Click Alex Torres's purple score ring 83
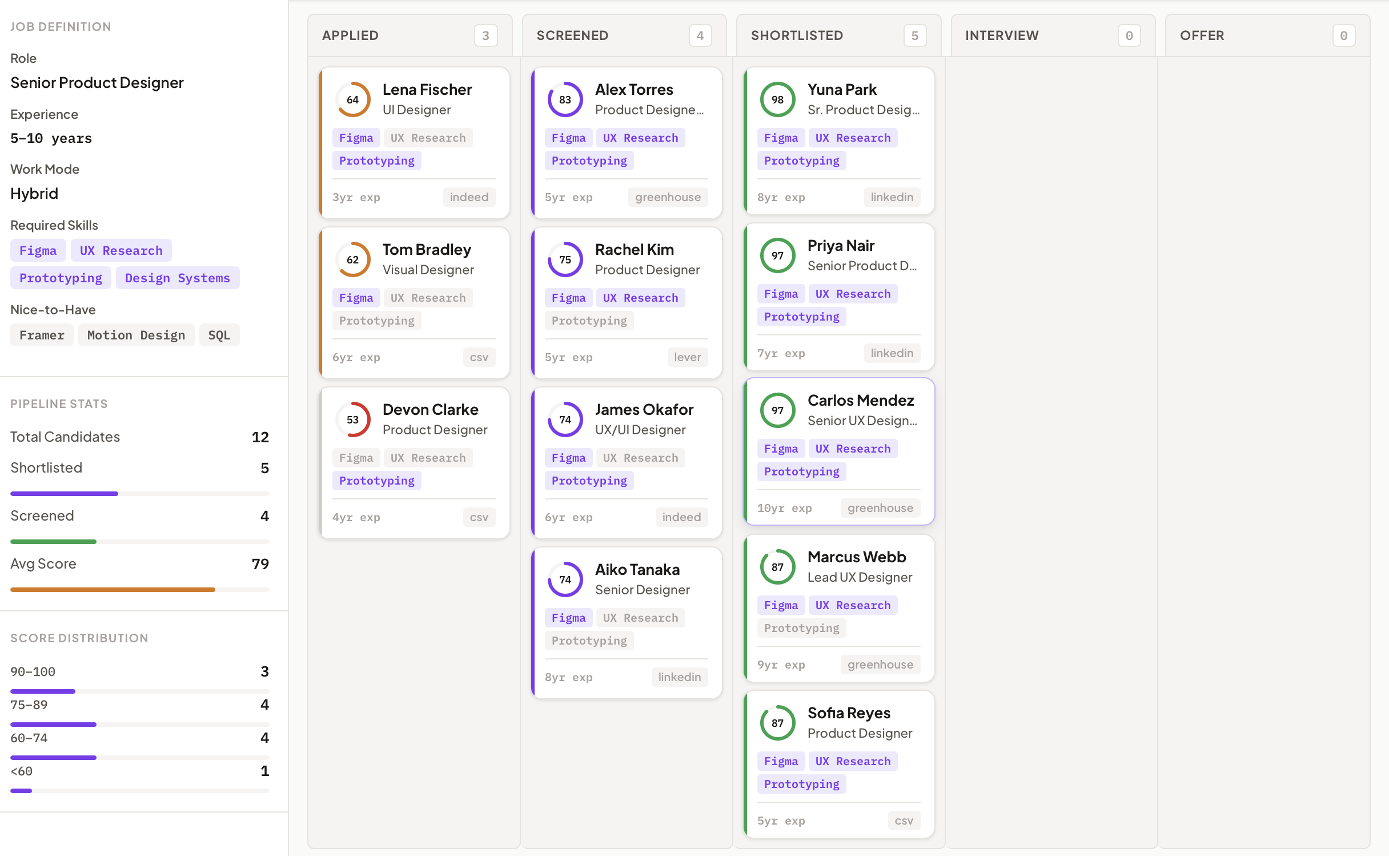Viewport: 1389px width, 856px height. 565,99
